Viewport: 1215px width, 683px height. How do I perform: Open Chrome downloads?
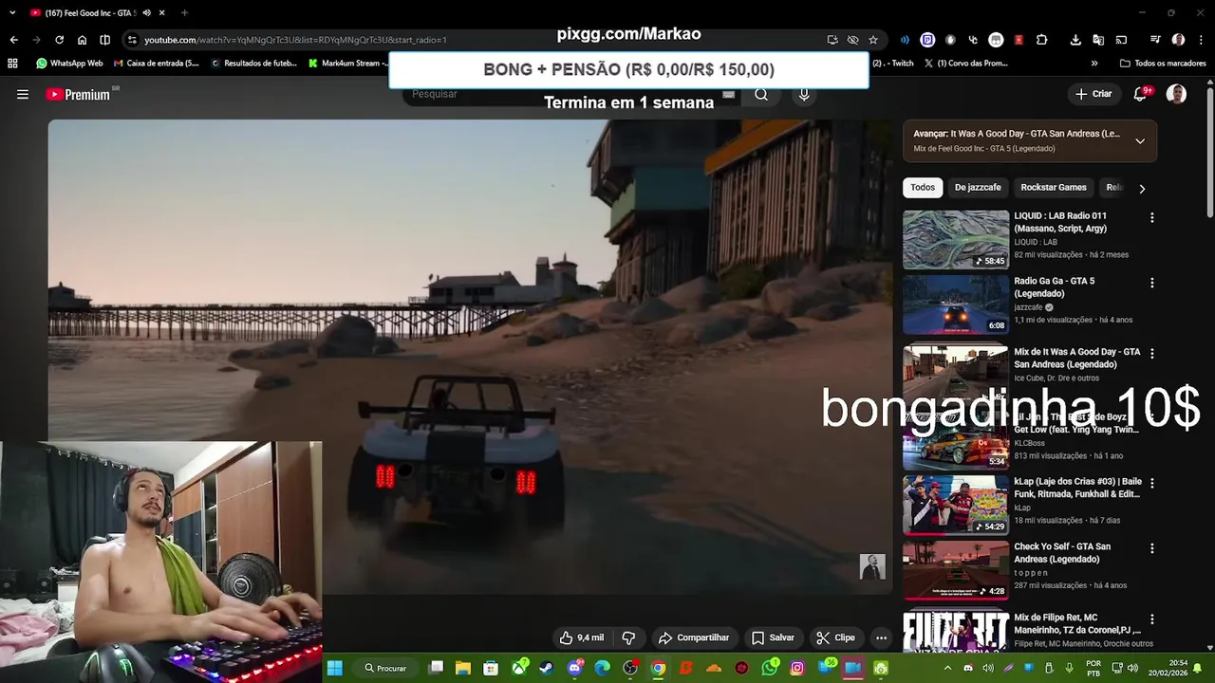pos(1075,40)
